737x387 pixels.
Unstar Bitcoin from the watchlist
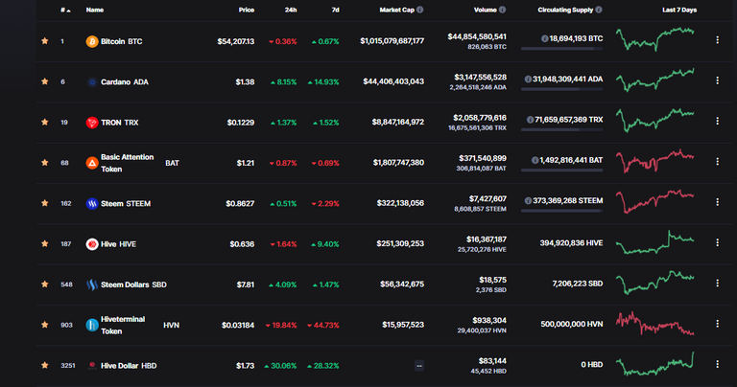[x=45, y=41]
